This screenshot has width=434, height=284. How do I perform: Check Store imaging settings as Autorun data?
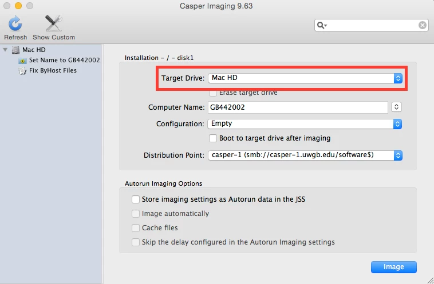(x=136, y=199)
